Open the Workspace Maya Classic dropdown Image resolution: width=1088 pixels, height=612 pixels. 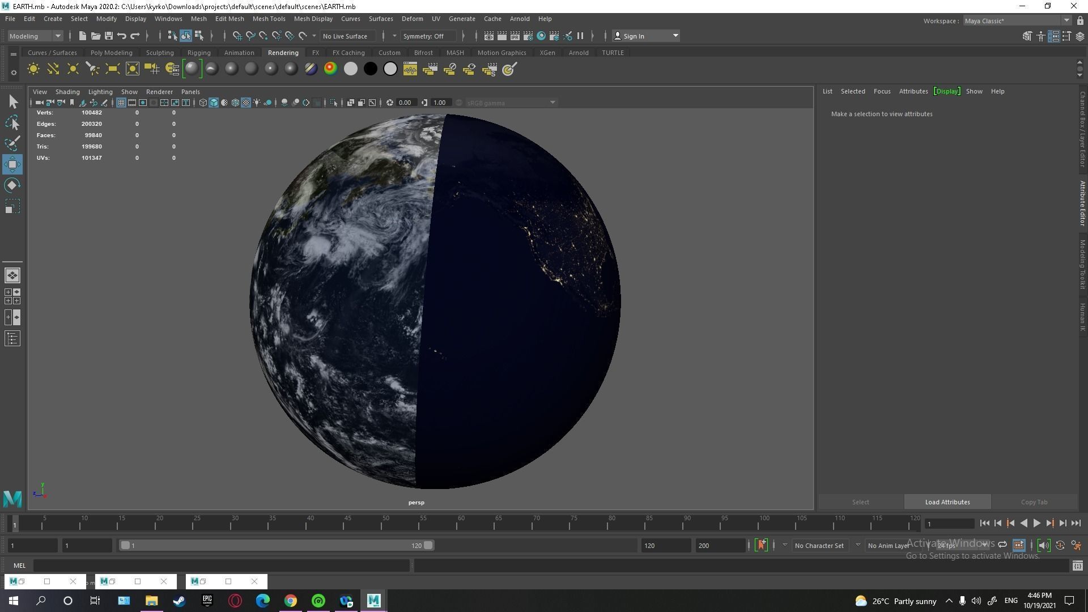pos(1017,20)
